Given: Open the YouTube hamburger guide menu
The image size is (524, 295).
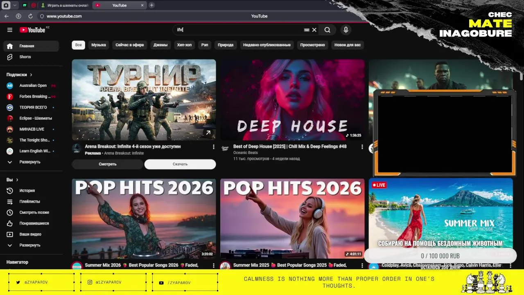Looking at the screenshot, I should pyautogui.click(x=10, y=30).
